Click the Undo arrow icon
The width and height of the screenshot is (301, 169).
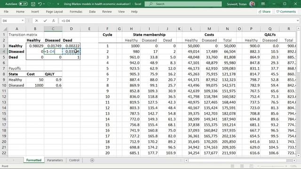(40, 4)
